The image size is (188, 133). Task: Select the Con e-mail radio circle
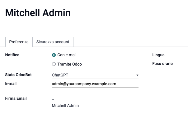click(54, 55)
